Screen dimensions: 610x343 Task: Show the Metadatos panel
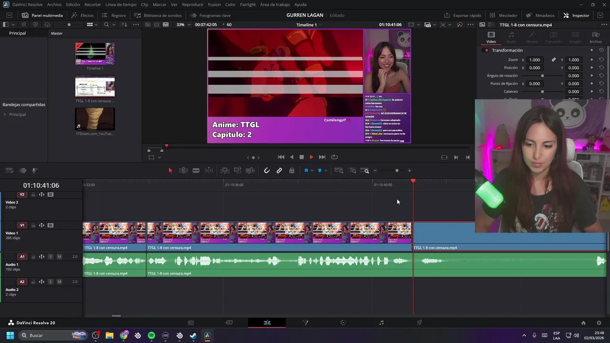(540, 15)
